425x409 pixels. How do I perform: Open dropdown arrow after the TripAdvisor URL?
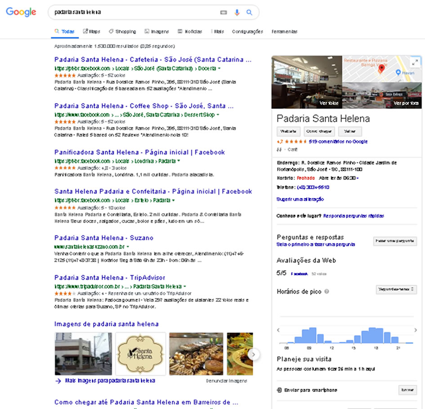185,287
